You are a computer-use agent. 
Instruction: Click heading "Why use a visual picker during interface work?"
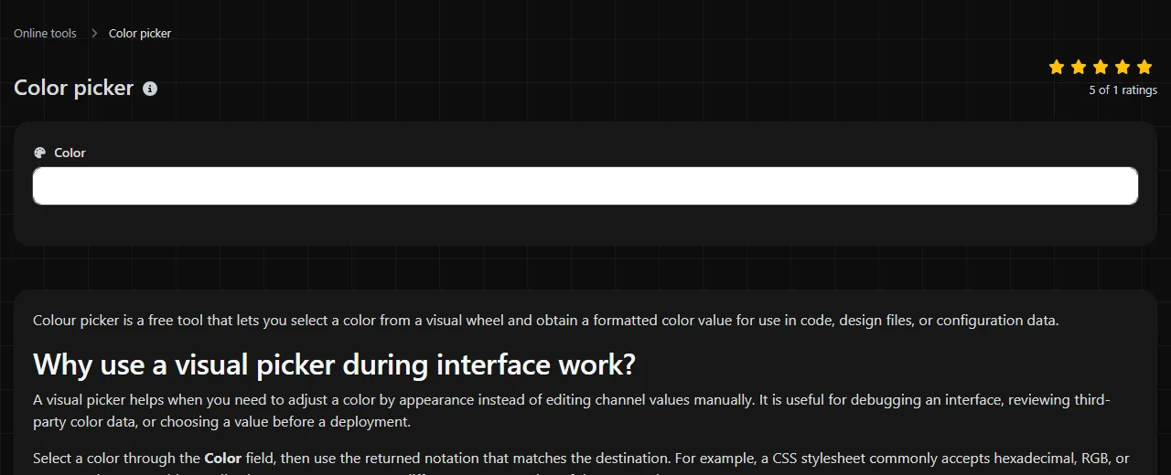coord(334,364)
